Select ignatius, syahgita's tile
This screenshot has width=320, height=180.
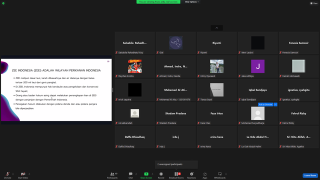click(298, 90)
